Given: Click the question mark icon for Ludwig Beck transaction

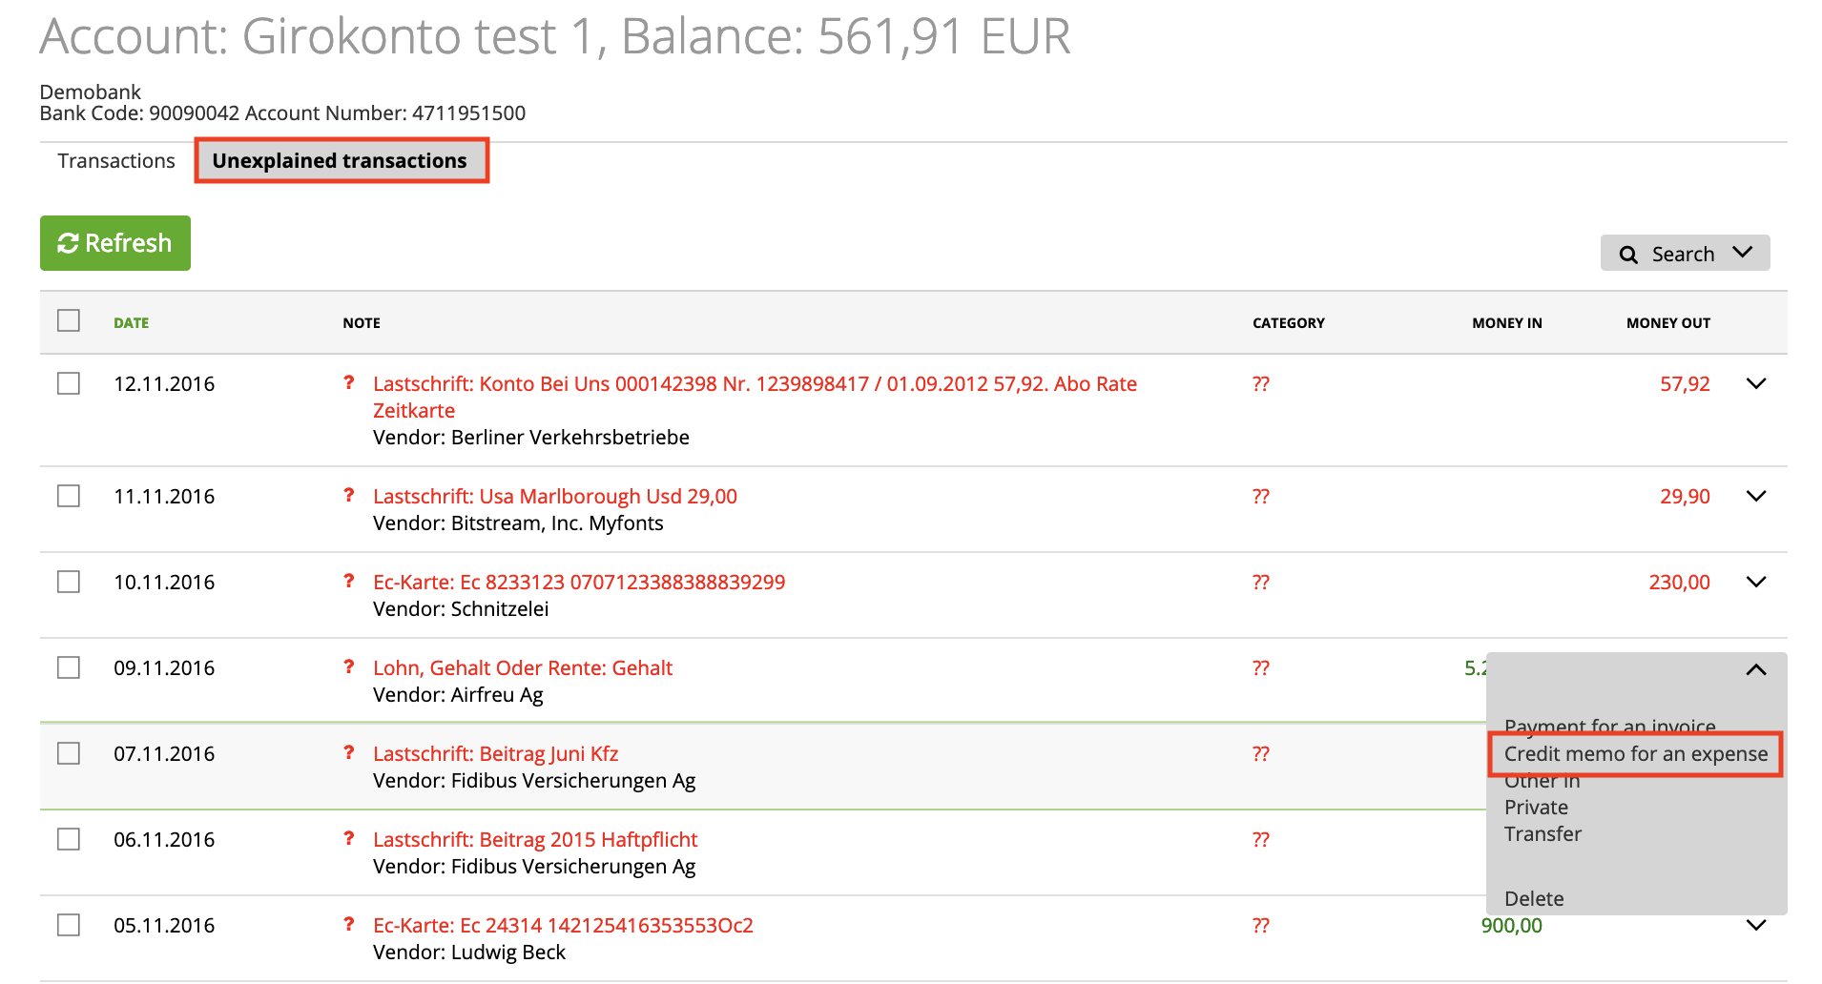Looking at the screenshot, I should [x=349, y=925].
